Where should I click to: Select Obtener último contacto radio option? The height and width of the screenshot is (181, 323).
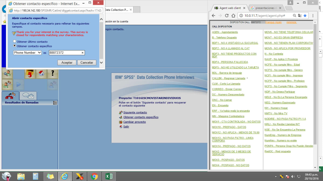pos(15,41)
